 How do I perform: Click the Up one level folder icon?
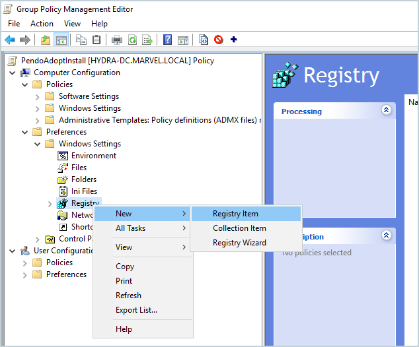(x=46, y=40)
